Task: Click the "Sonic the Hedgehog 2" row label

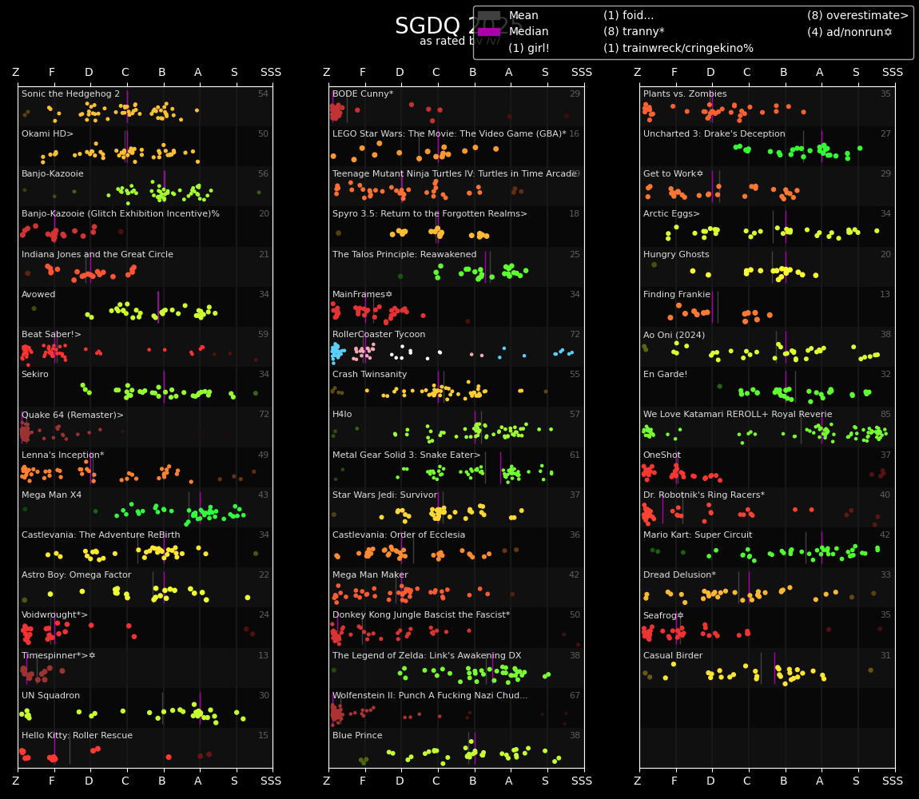Action: [x=70, y=93]
